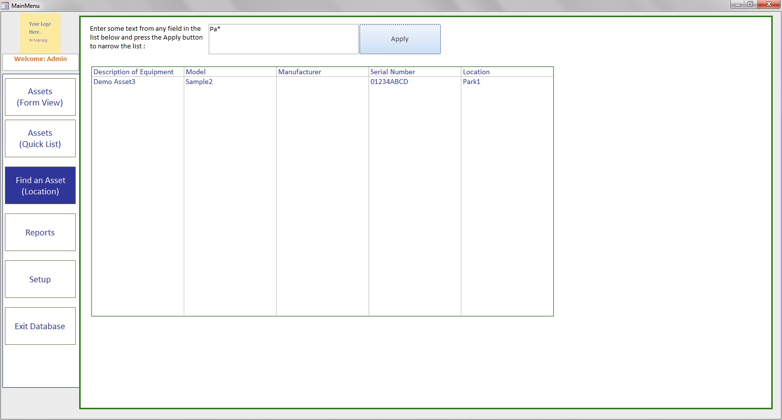Click serial number 01234ABCD cell

point(389,82)
